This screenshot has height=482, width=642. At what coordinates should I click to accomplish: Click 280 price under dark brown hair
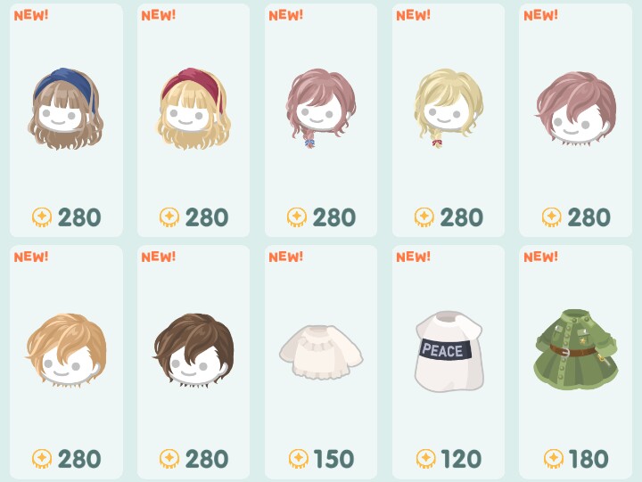click(x=207, y=459)
